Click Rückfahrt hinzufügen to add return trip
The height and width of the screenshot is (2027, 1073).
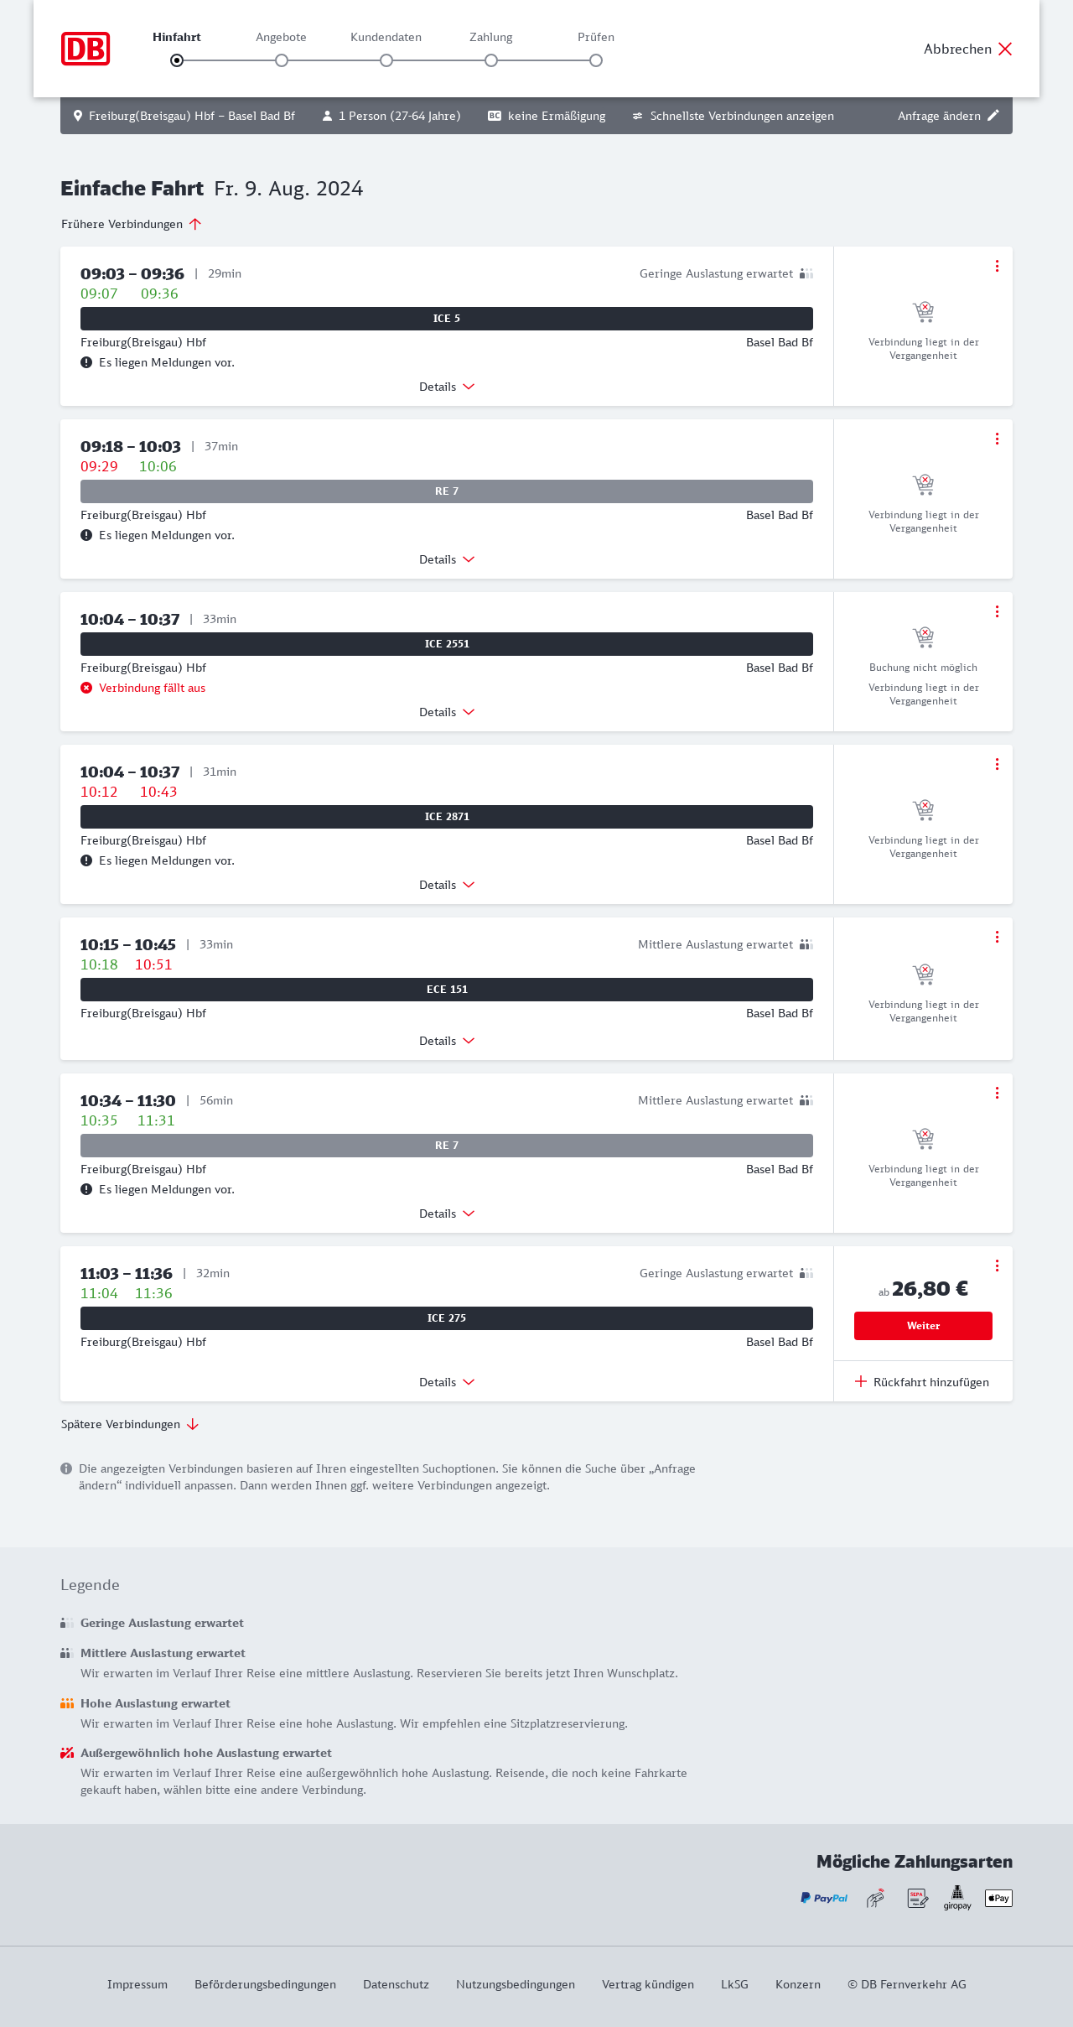(922, 1382)
